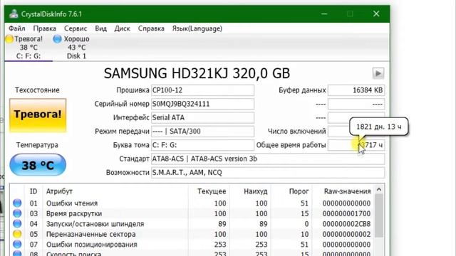Image resolution: width=456 pixels, height=256 pixels.
Task: Click the Атрибут column header
Action: coord(59,191)
